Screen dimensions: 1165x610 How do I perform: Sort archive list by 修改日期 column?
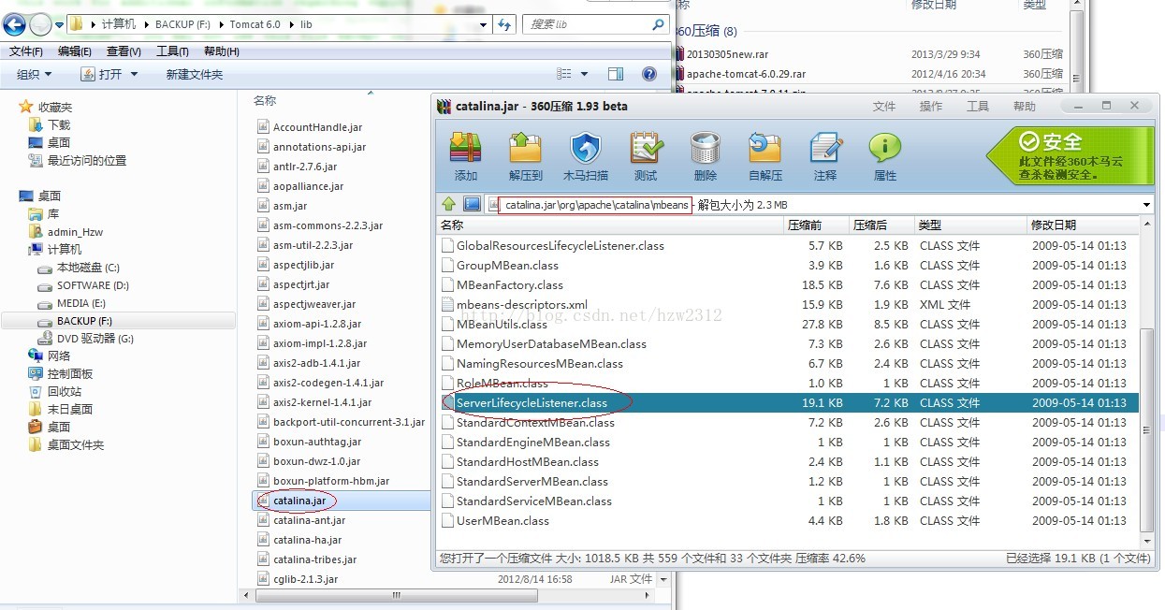tap(1083, 225)
